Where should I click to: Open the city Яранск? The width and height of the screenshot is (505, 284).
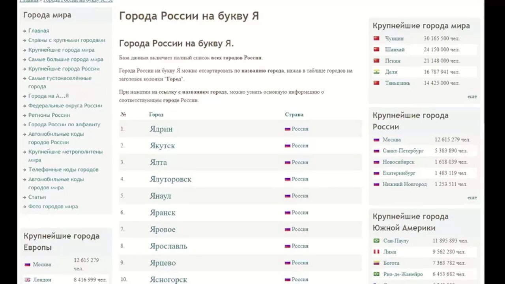(163, 213)
